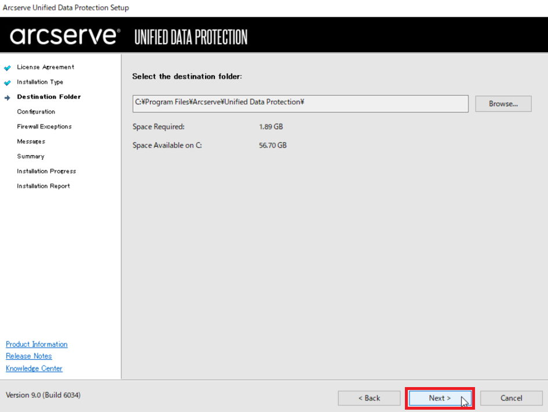The image size is (548, 412).
Task: Open the Release Notes link
Action: tap(28, 356)
